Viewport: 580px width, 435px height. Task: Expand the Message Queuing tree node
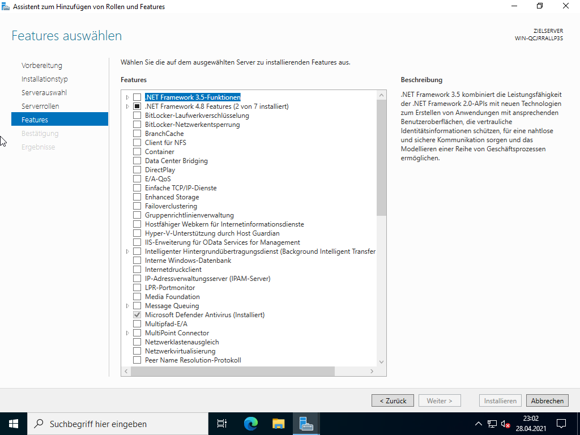[127, 306]
